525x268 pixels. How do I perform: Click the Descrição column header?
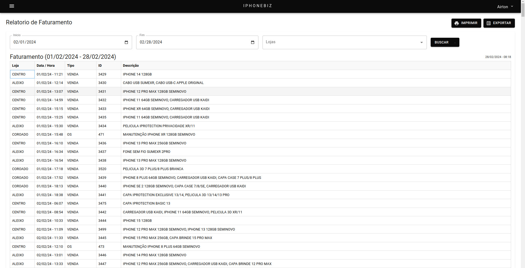[x=131, y=66]
